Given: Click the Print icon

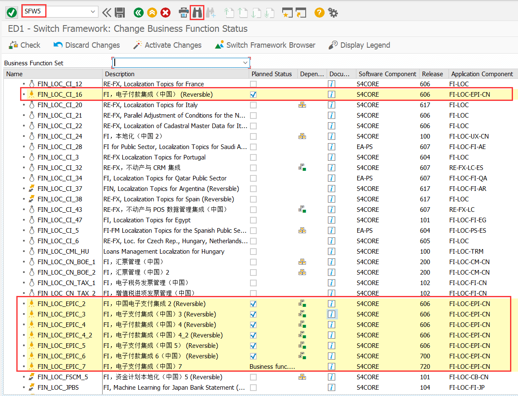Looking at the screenshot, I should 183,13.
